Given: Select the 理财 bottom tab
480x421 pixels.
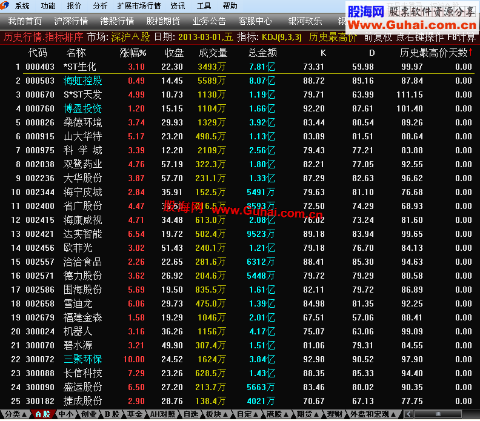Looking at the screenshot, I should (x=335, y=414).
